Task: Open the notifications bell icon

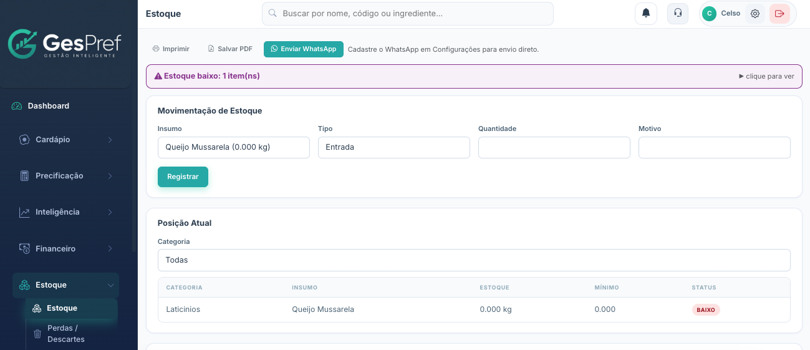Action: (x=646, y=13)
